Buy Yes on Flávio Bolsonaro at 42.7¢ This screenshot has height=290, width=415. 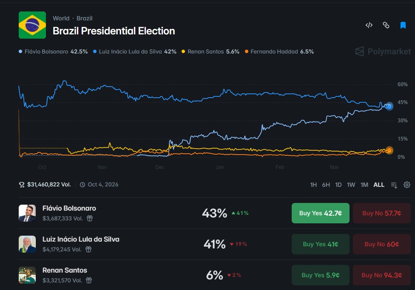pyautogui.click(x=320, y=213)
